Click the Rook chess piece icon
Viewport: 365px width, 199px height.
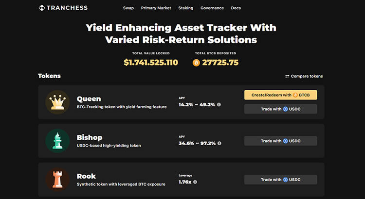tap(57, 179)
